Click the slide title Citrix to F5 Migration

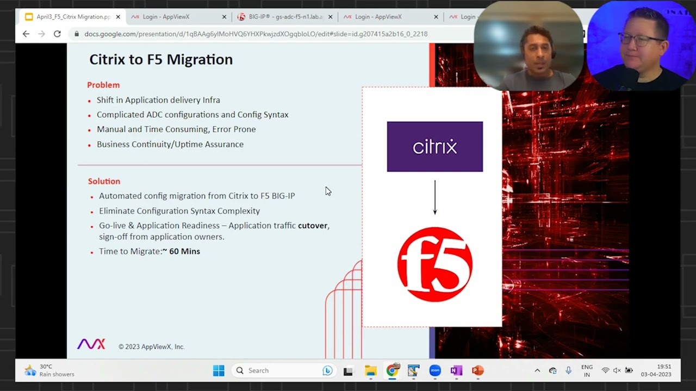(x=161, y=59)
